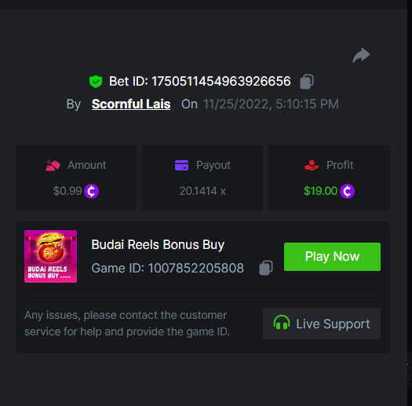Select the Bet ID number text

pos(221,81)
